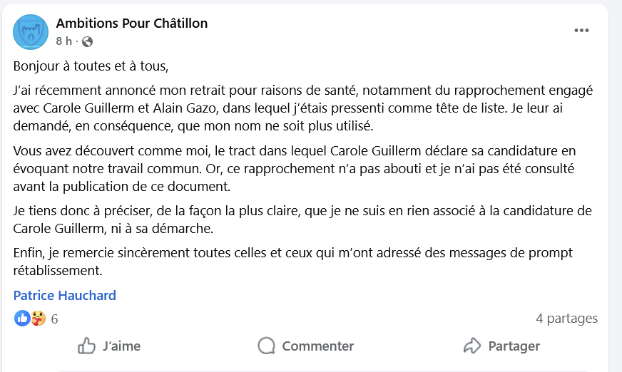This screenshot has width=622, height=372.
Task: Open the post options three-dots menu
Action: pyautogui.click(x=582, y=31)
